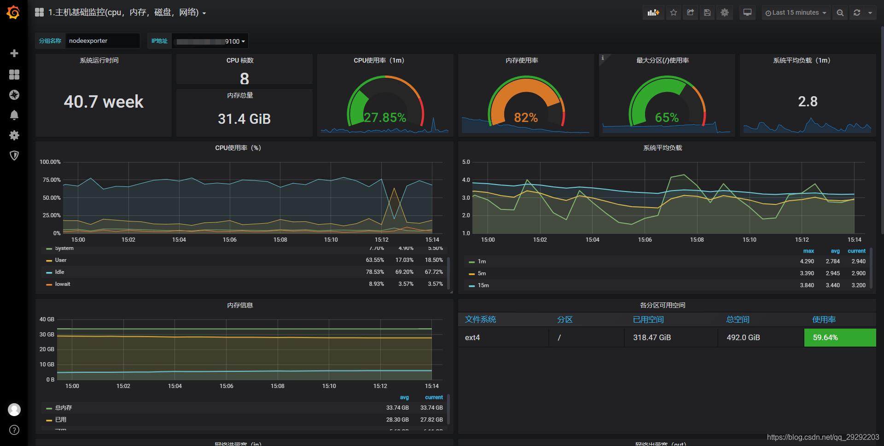Open dashboard settings gear in toolbar
884x446 pixels.
[x=725, y=12]
